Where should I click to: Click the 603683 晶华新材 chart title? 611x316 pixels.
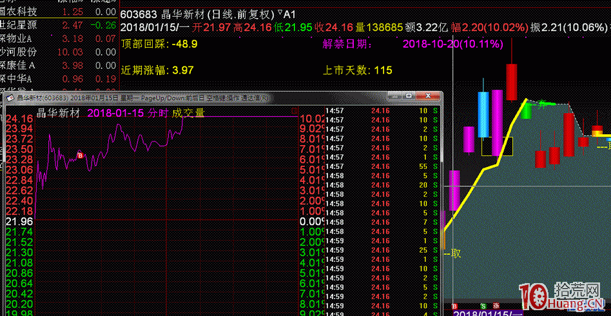click(x=198, y=15)
